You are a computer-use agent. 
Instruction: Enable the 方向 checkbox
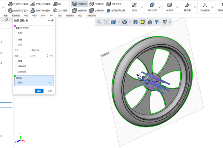click(16, 45)
